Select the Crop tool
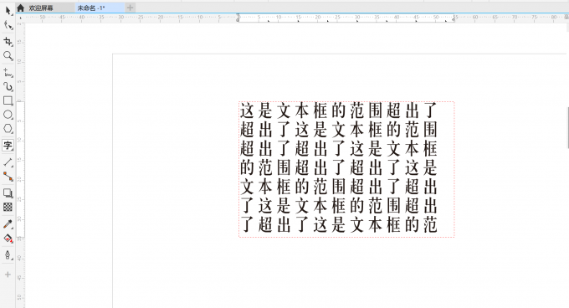This screenshot has height=308, width=569. click(8, 42)
